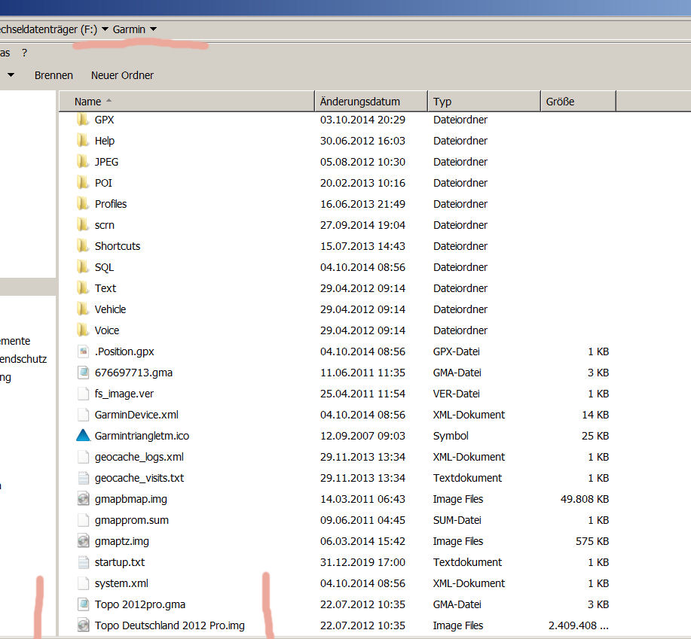Screen dimensions: 691x639
Task: Click the Brennen toolbar button
Action: (x=54, y=75)
